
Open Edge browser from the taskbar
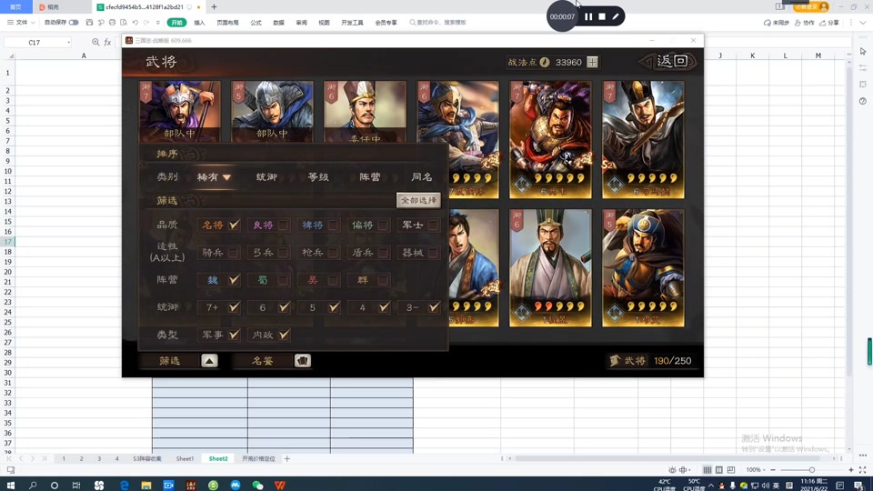point(125,485)
